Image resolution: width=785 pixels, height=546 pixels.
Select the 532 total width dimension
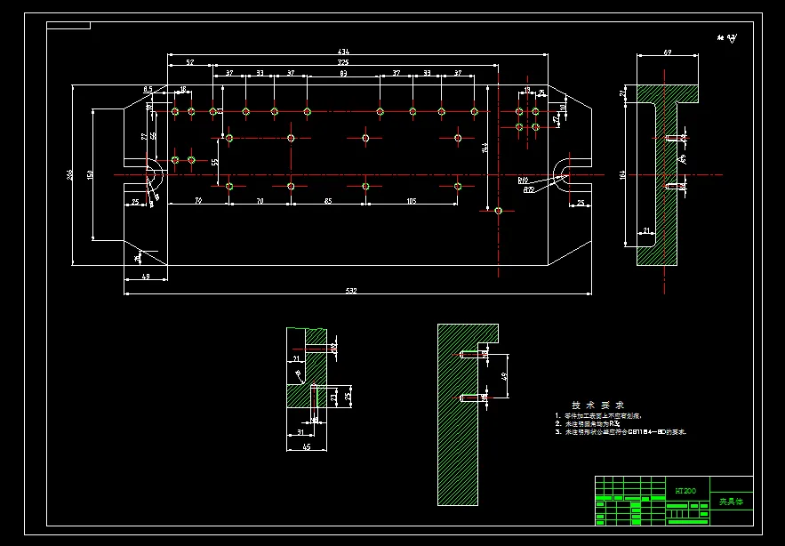pyautogui.click(x=351, y=291)
